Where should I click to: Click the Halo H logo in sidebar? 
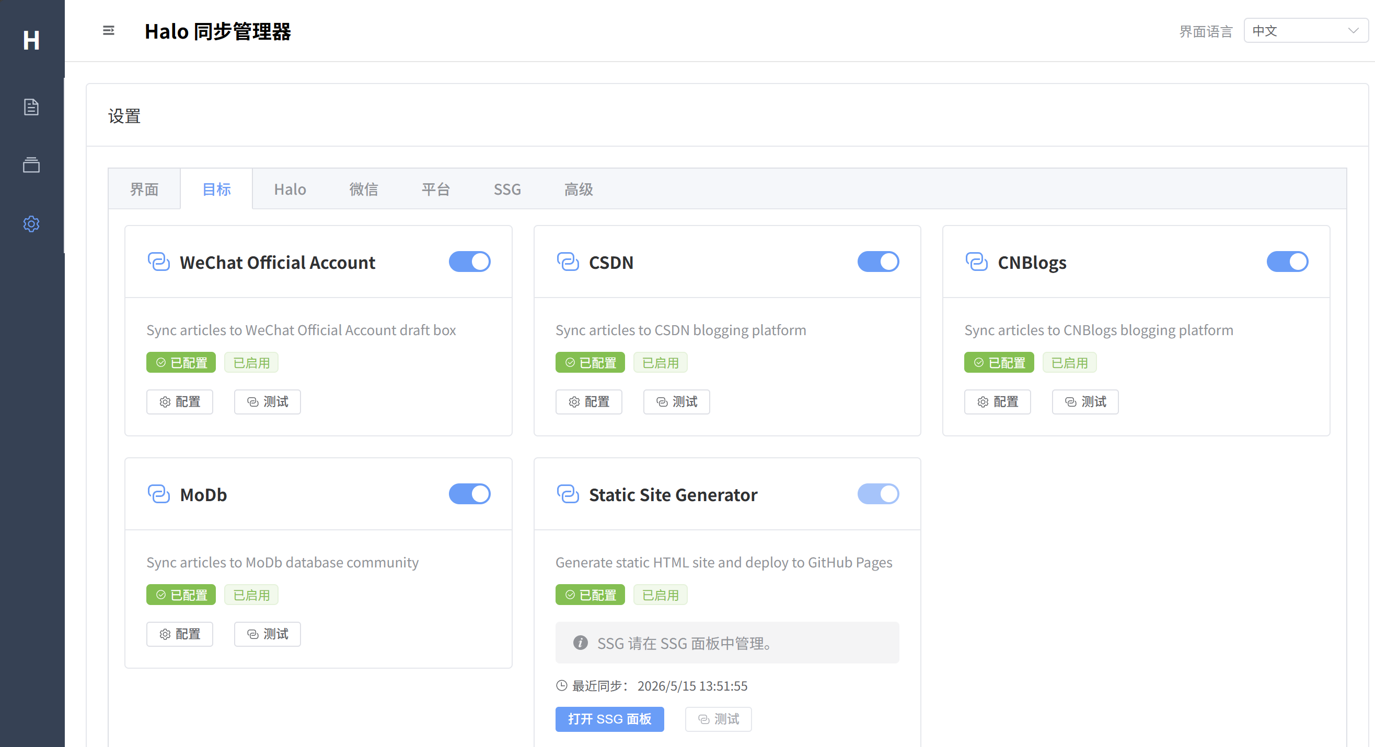(31, 40)
